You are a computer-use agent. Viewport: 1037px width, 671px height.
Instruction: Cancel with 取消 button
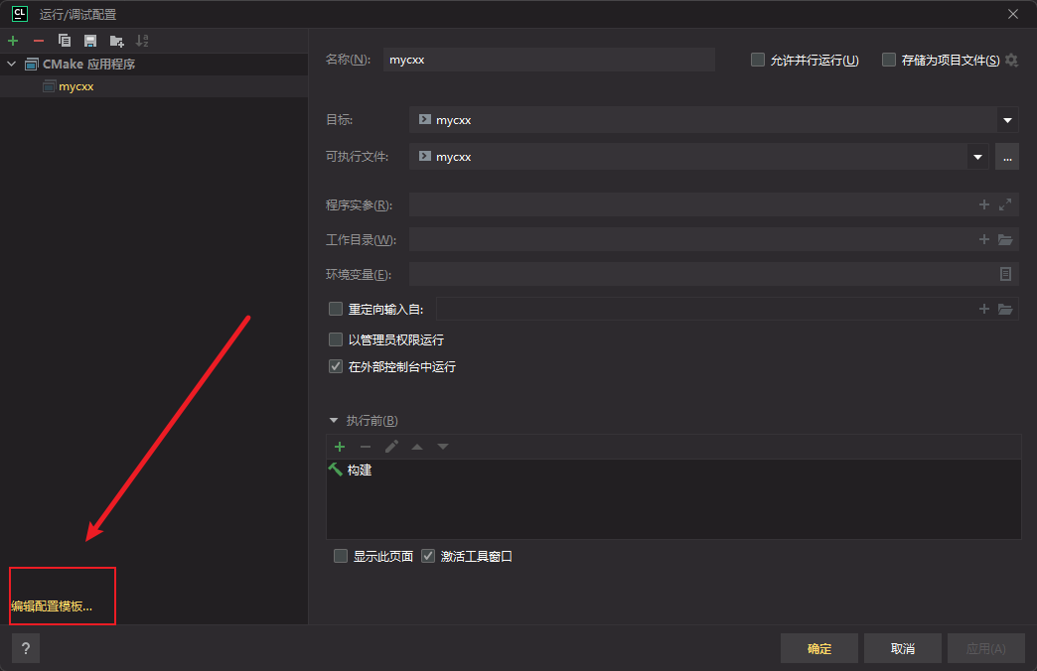[x=903, y=648]
